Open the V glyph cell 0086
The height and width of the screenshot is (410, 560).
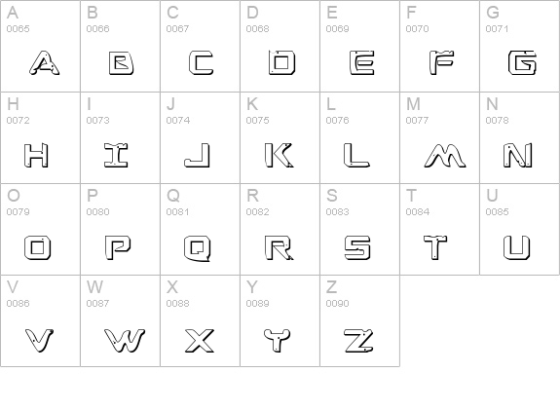click(x=40, y=320)
